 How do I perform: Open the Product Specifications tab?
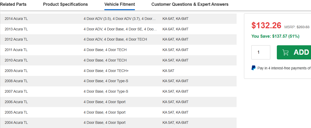pos(65,4)
